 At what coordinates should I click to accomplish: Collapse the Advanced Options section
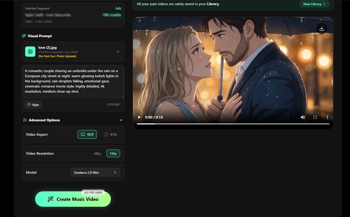click(121, 120)
